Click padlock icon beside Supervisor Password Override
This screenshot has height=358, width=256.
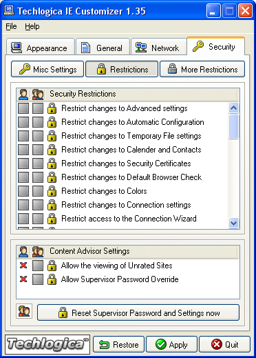coord(52,279)
